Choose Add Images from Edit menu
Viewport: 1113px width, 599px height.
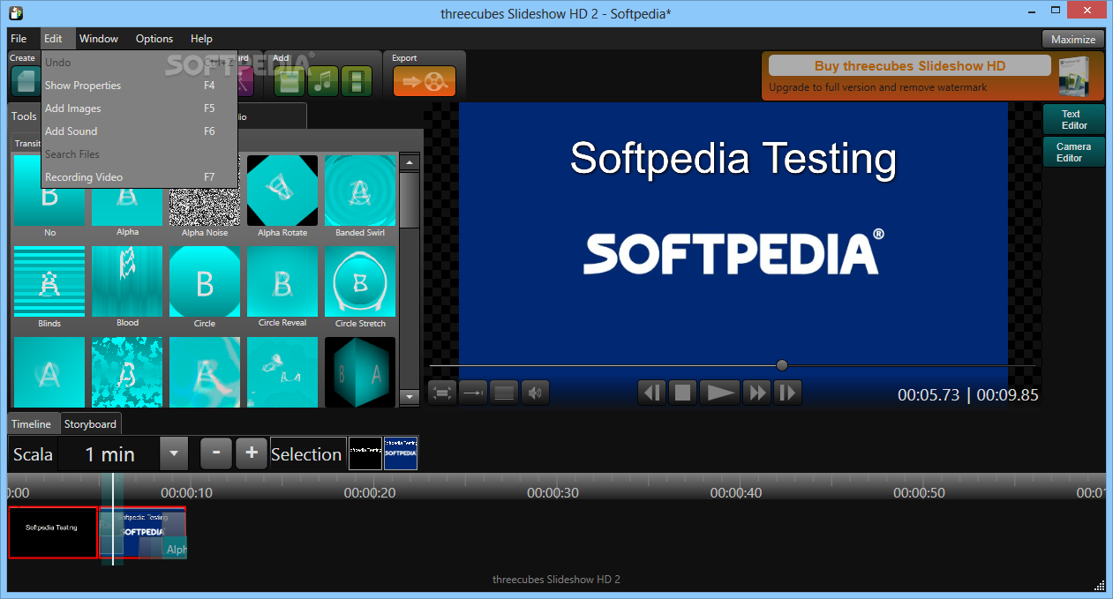(139, 109)
